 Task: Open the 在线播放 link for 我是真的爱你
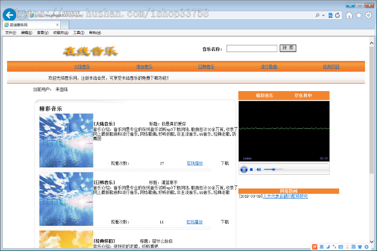pos(194,163)
